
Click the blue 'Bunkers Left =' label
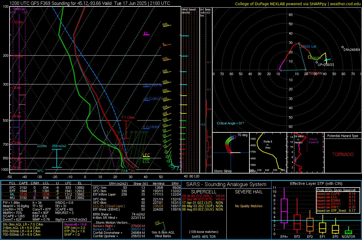pyautogui.click(x=103, y=229)
